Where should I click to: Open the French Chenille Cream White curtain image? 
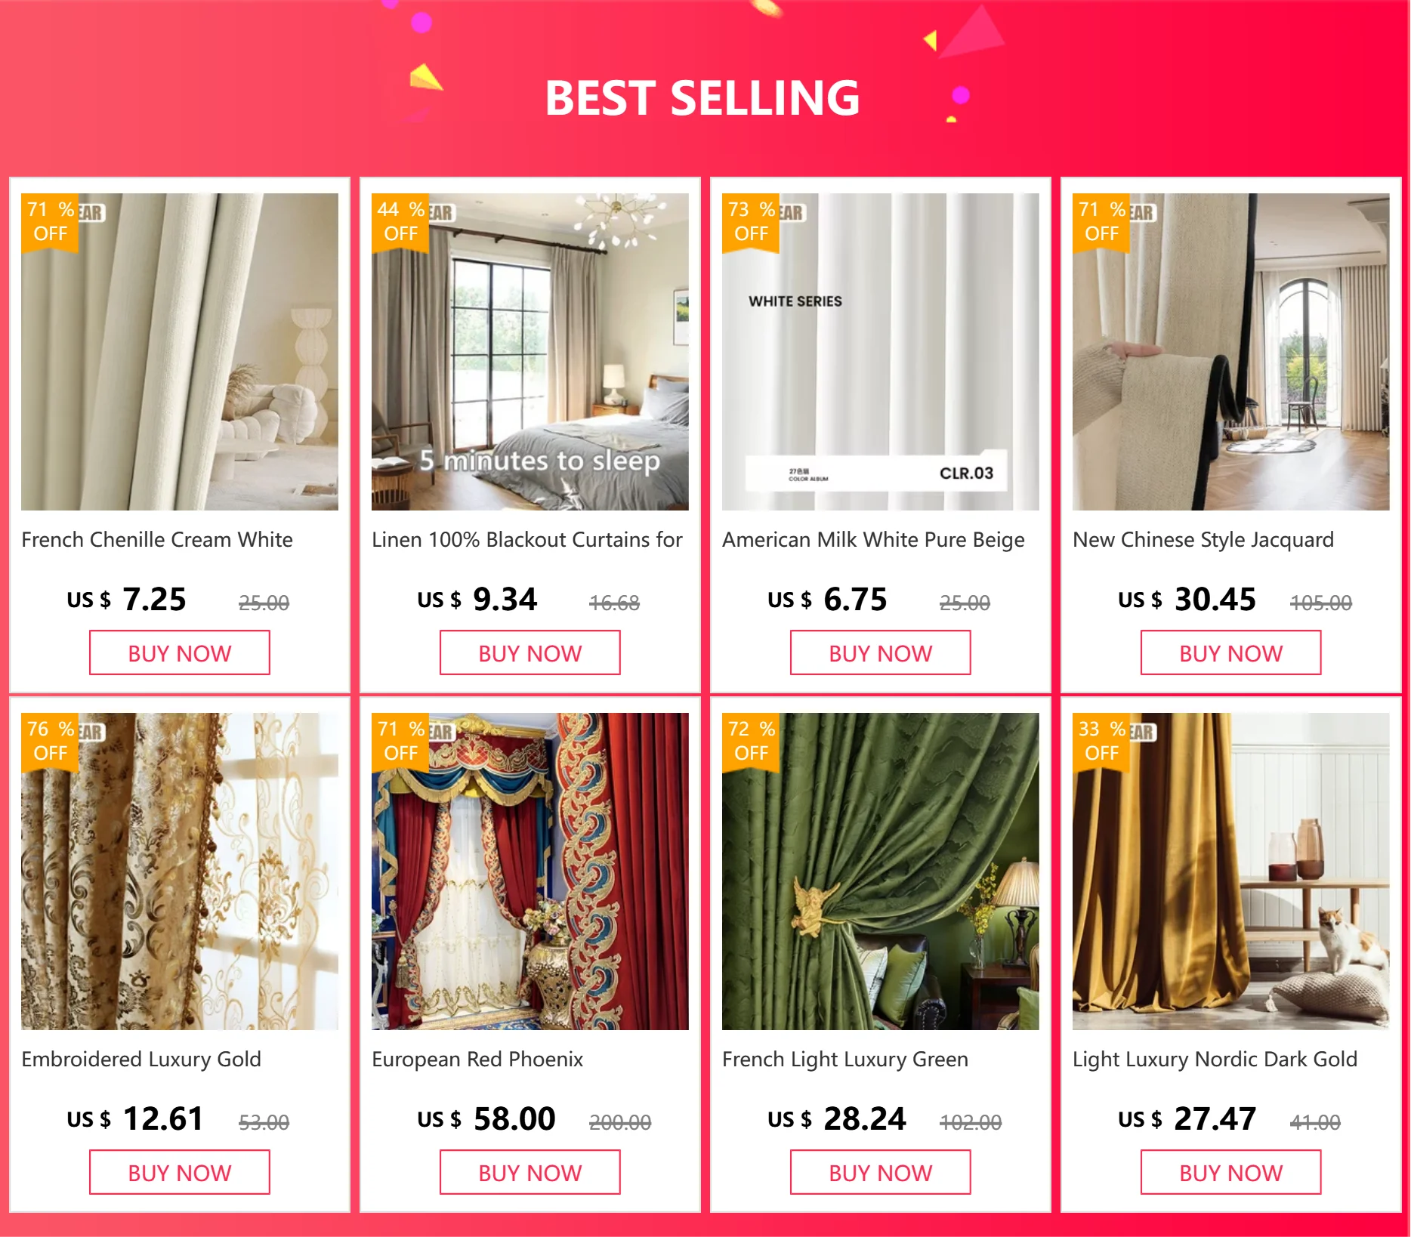point(180,352)
